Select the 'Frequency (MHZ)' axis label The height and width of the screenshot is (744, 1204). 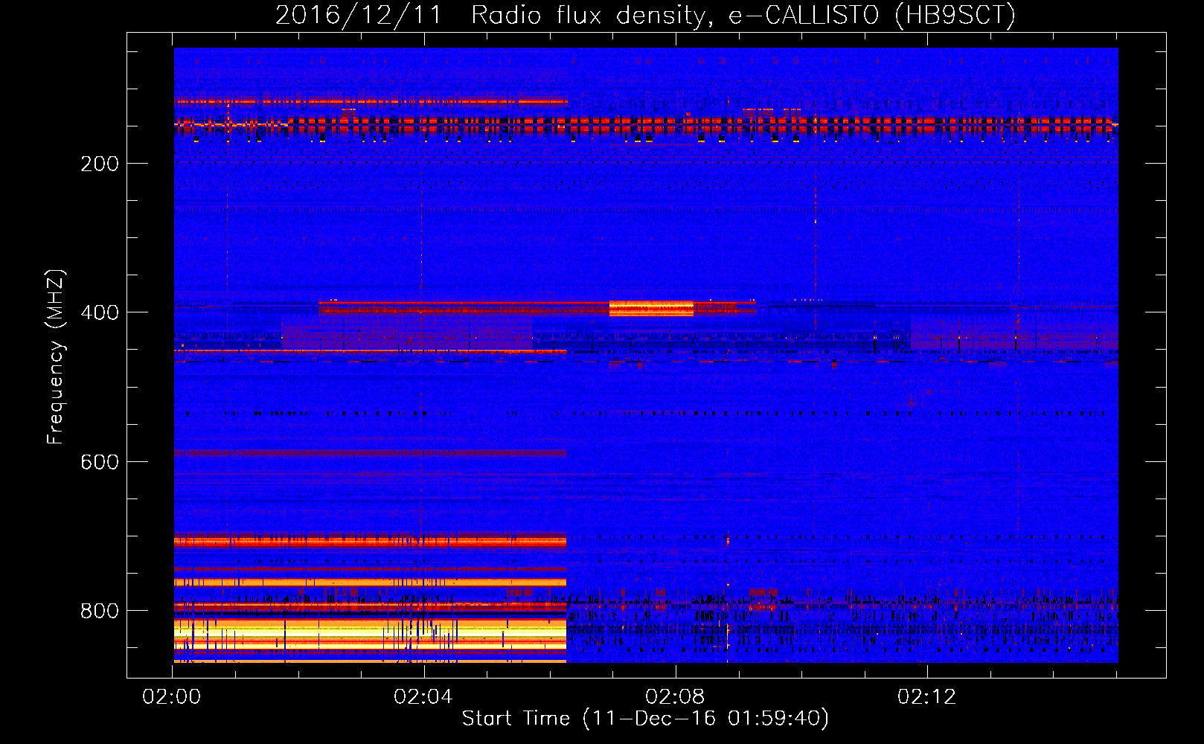56,357
